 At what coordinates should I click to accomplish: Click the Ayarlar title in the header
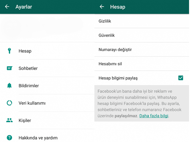tap(24, 7)
